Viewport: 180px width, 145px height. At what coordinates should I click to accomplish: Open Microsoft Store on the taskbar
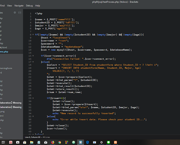coord(24,142)
